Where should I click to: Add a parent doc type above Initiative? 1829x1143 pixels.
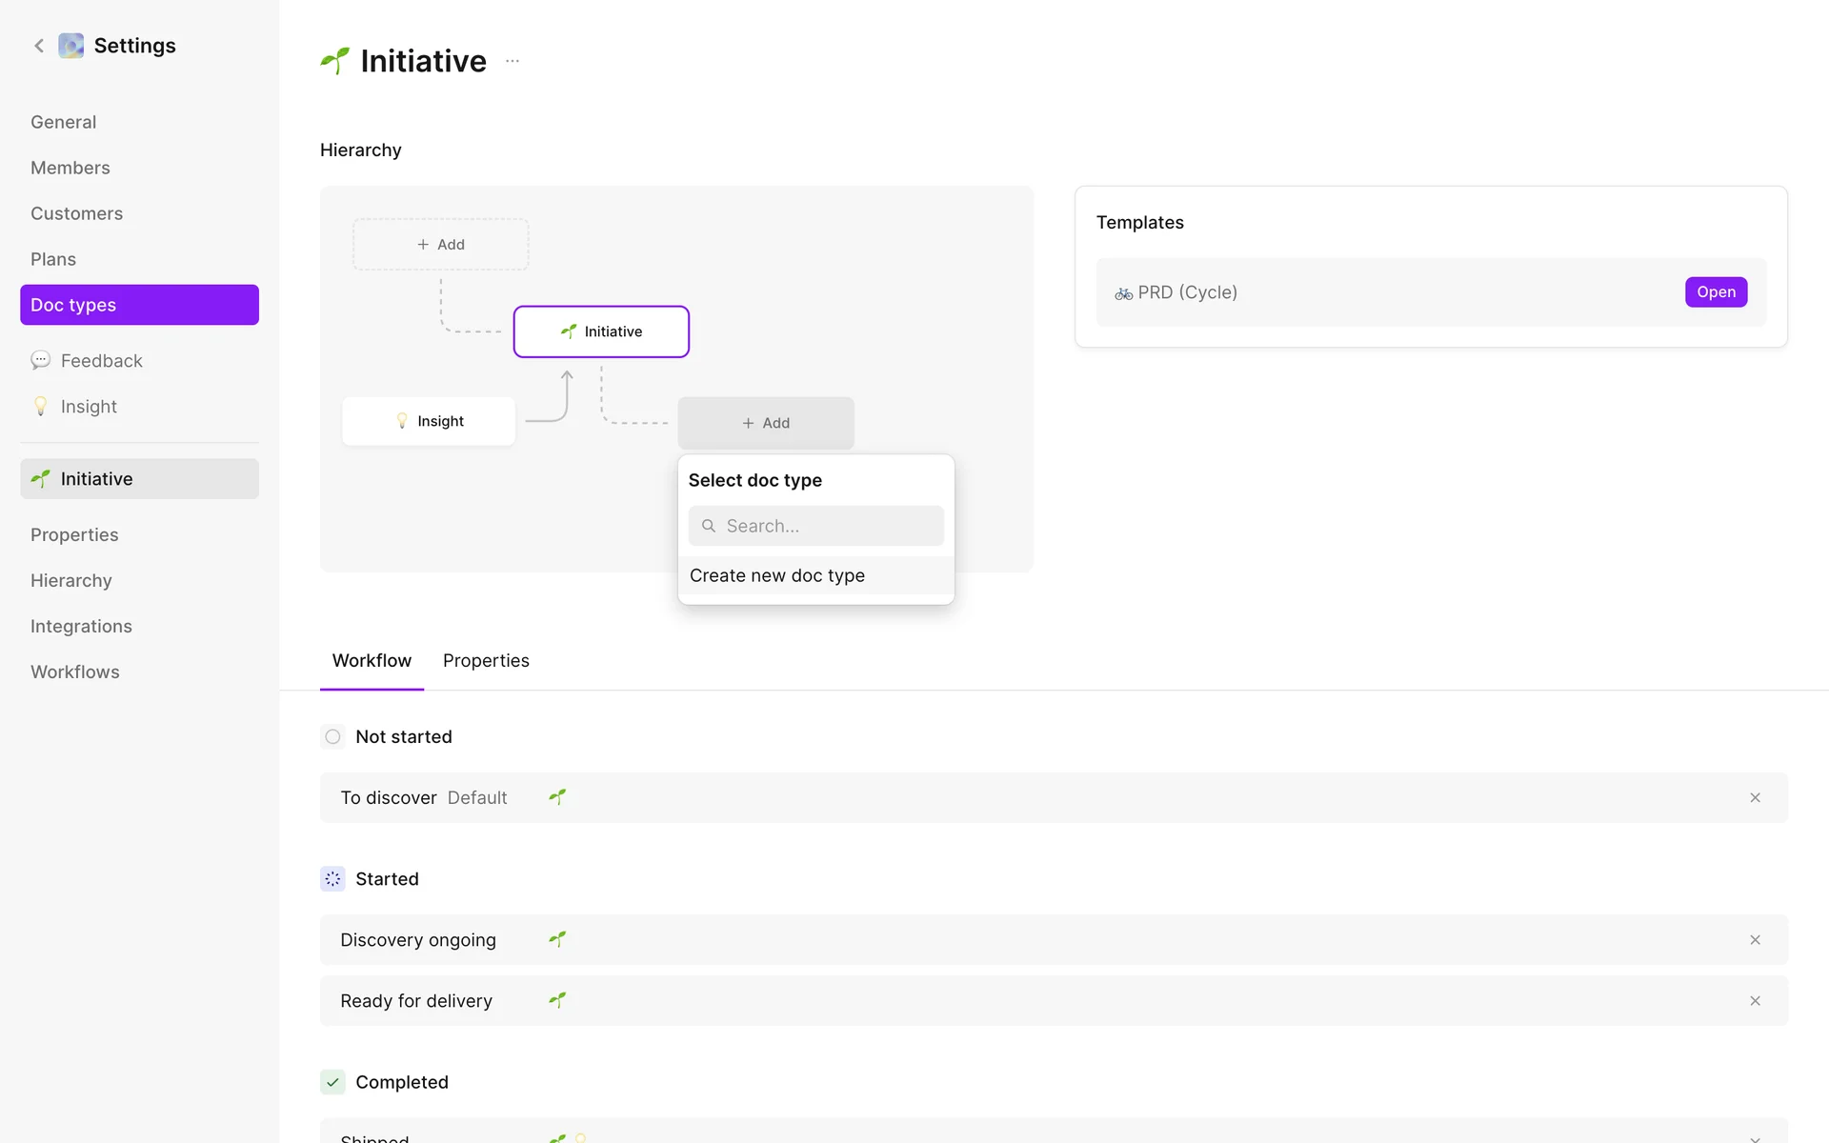(441, 245)
